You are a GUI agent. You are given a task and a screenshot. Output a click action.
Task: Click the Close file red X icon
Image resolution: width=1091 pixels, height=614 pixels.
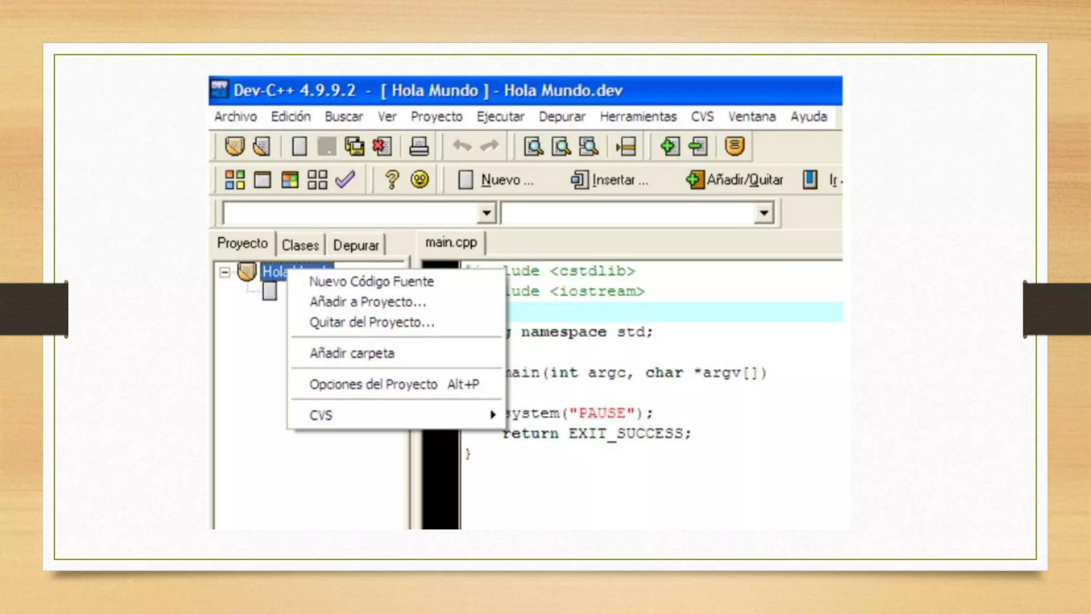coord(382,146)
